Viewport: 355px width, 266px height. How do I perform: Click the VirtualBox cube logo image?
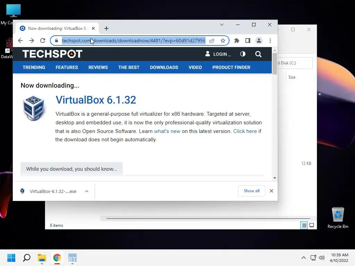(34, 108)
